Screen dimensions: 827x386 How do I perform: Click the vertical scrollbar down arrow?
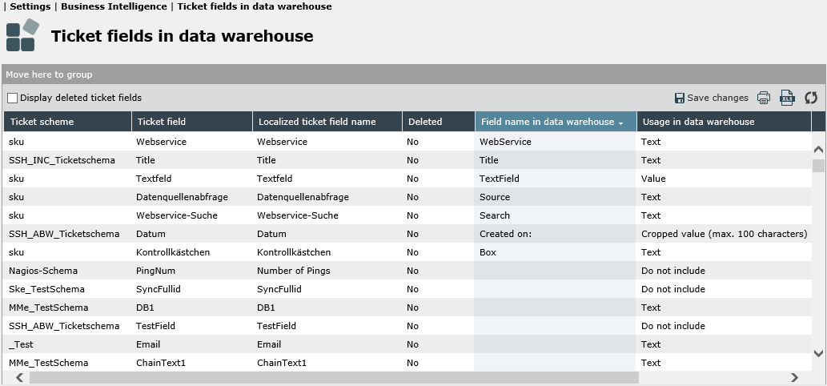click(818, 353)
